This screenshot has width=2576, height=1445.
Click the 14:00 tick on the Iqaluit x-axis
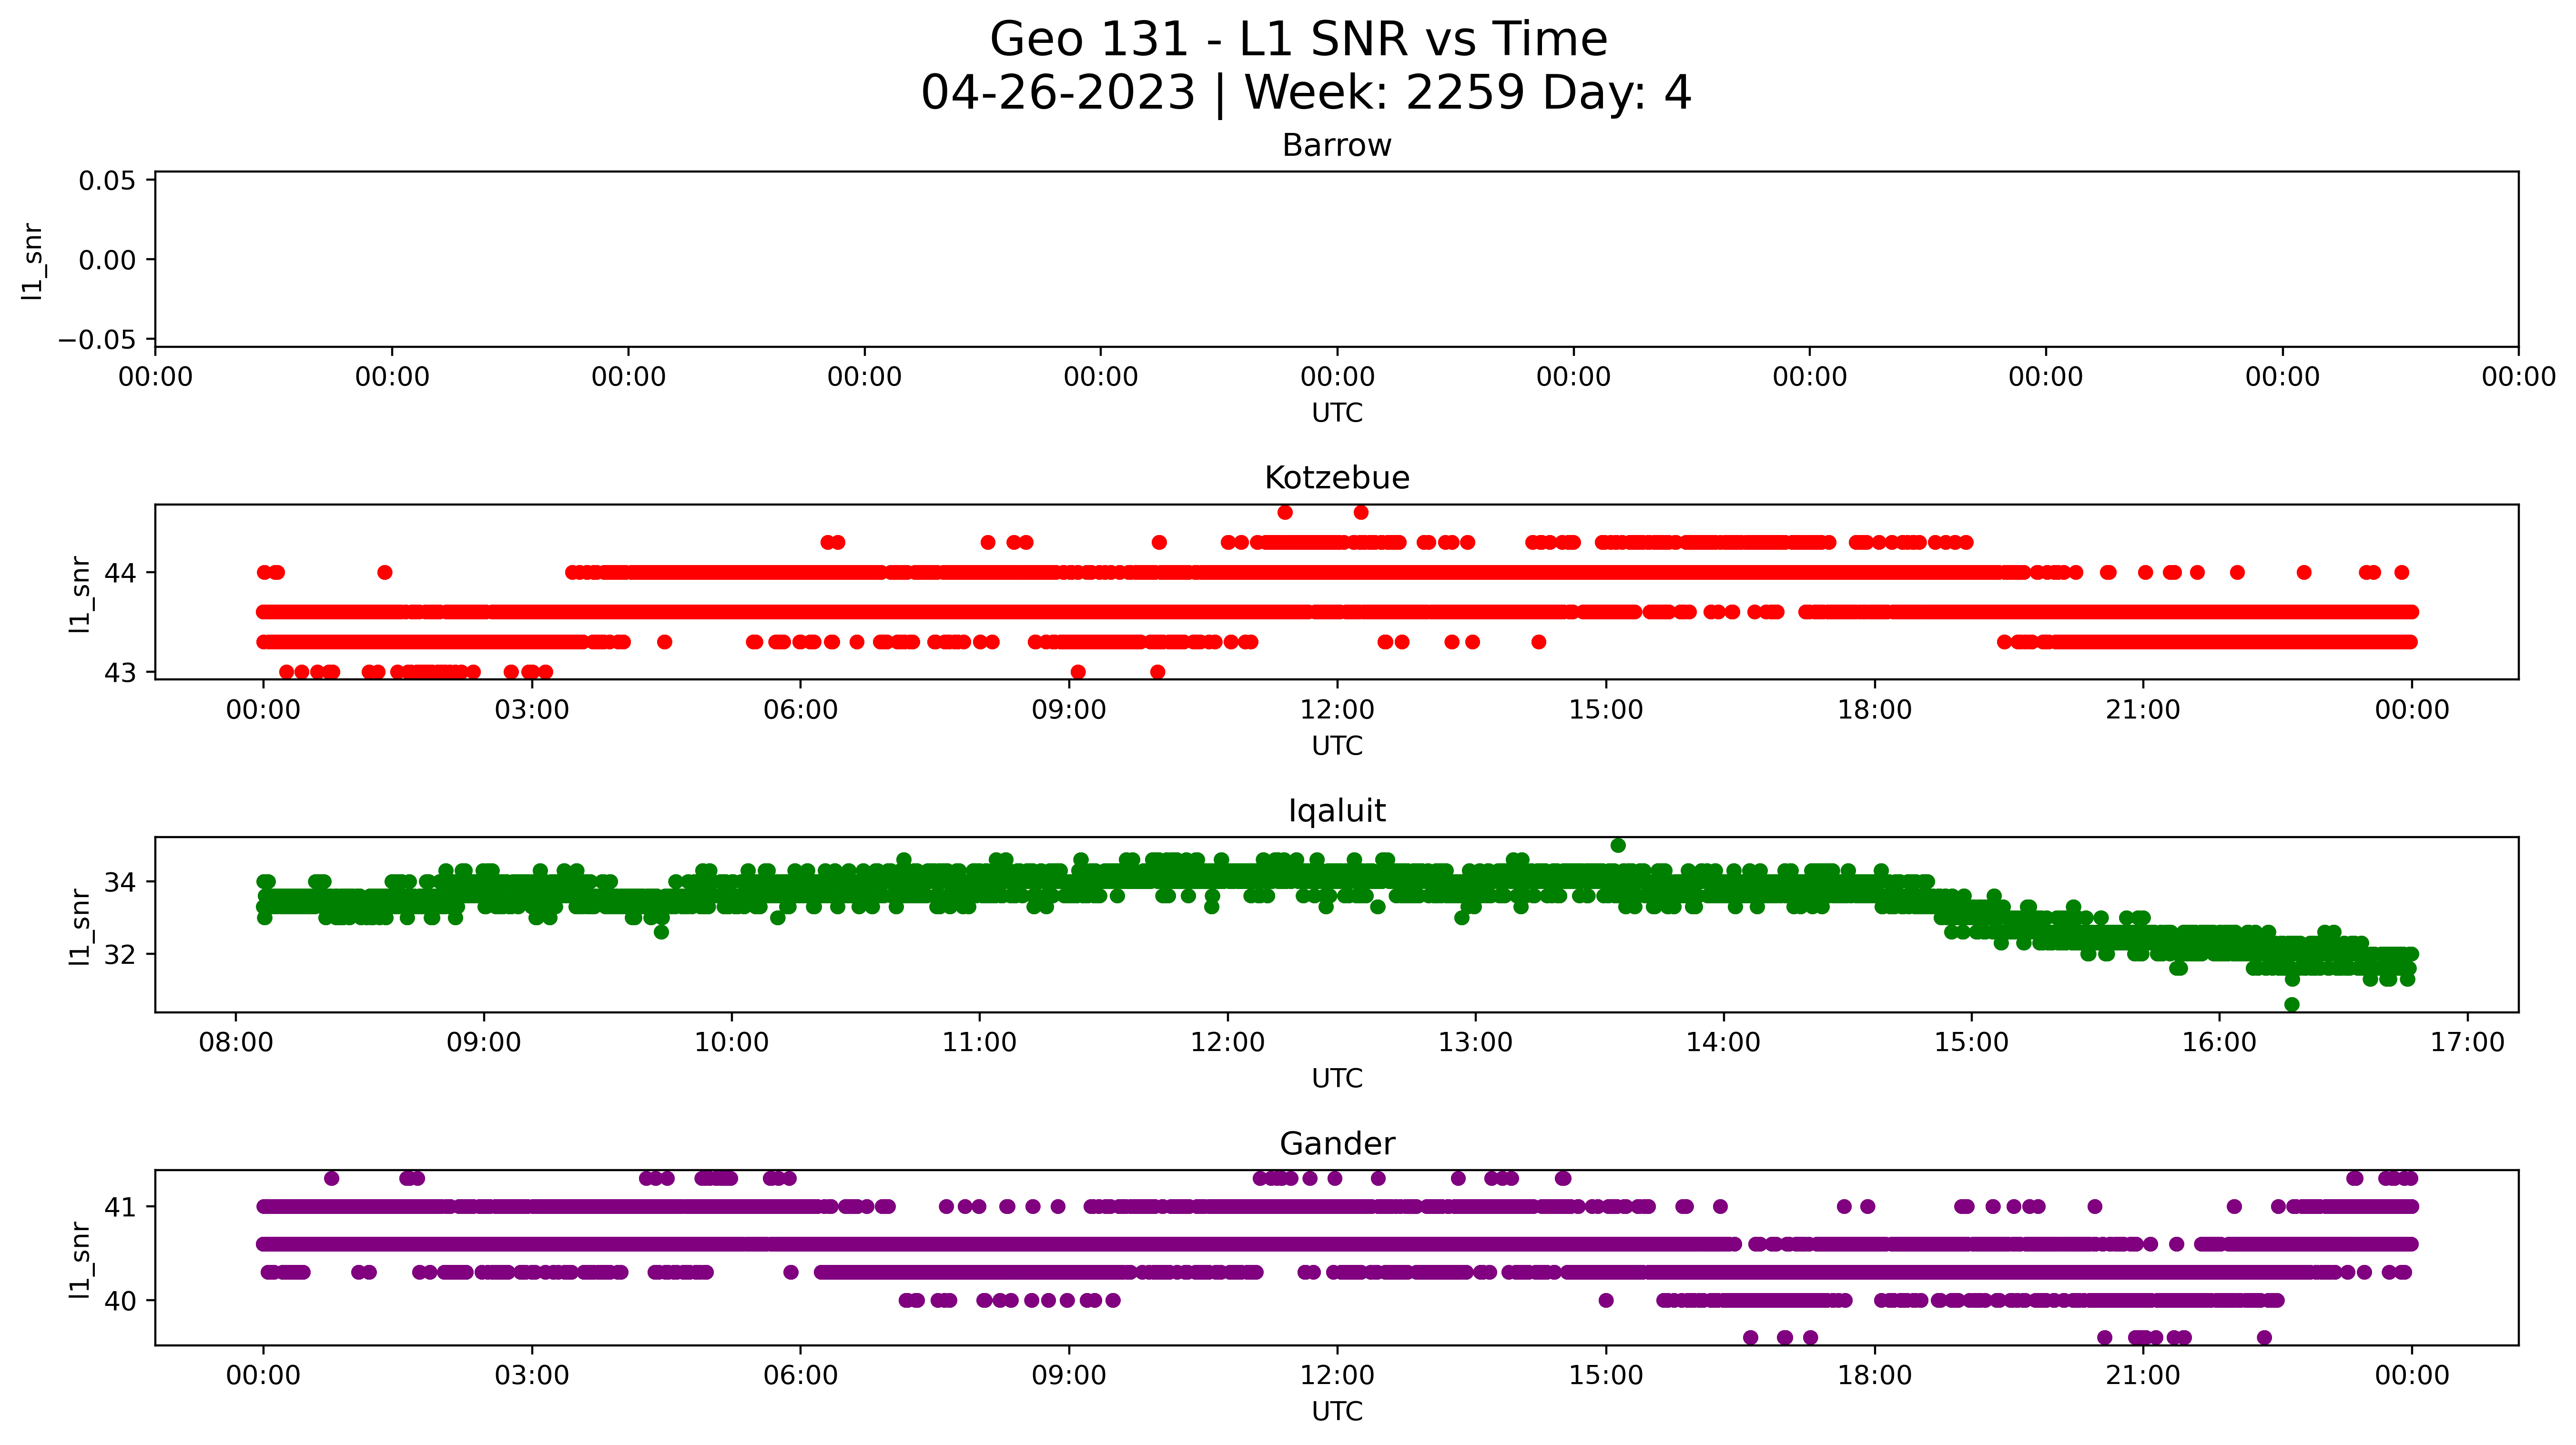coord(1724,1043)
